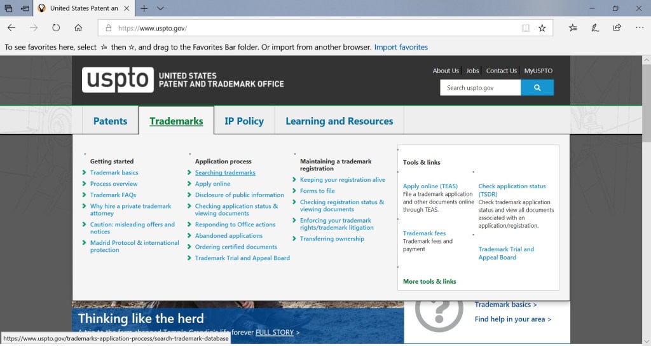Image resolution: width=651 pixels, height=346 pixels.
Task: Open Abandoned applications link
Action: tap(229, 235)
